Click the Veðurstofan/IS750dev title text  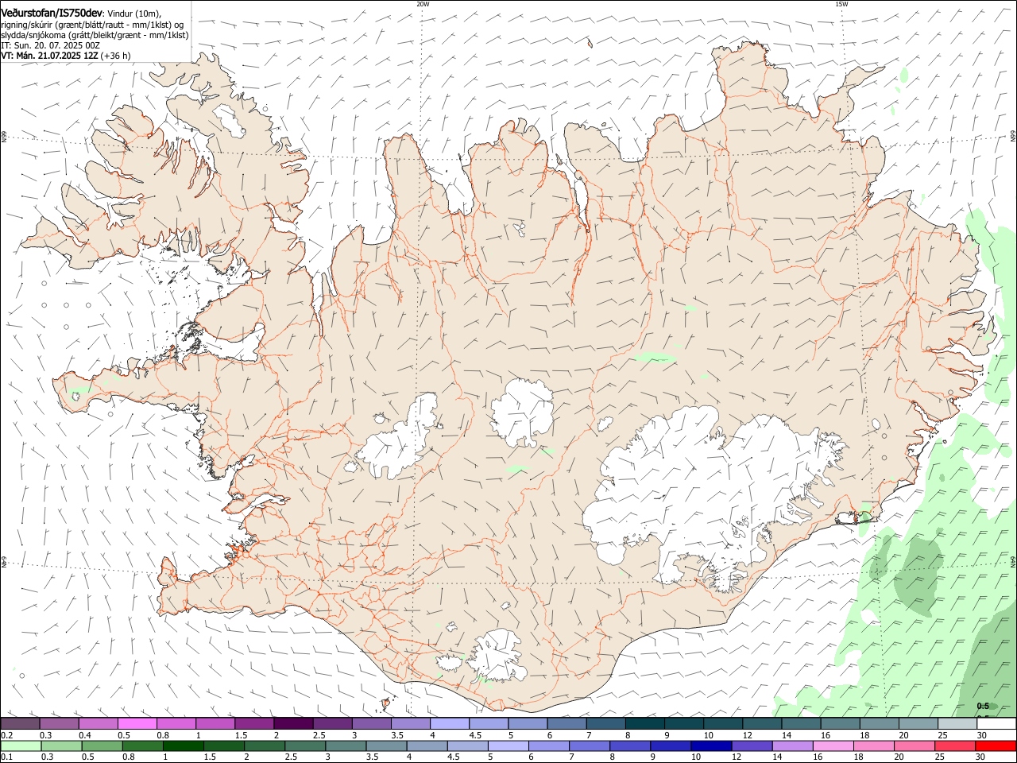pos(52,13)
